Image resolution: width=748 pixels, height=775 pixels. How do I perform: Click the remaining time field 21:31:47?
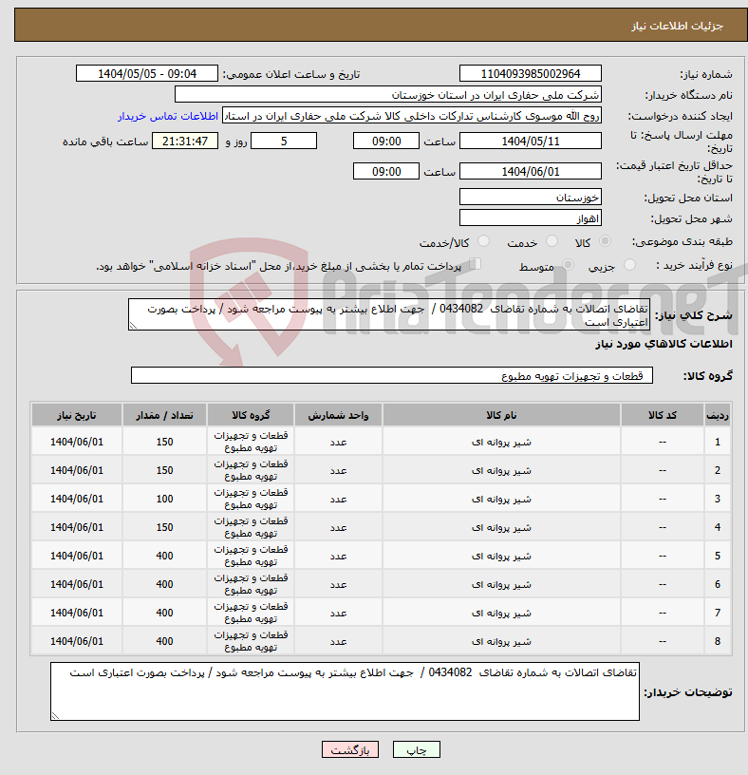(x=185, y=142)
